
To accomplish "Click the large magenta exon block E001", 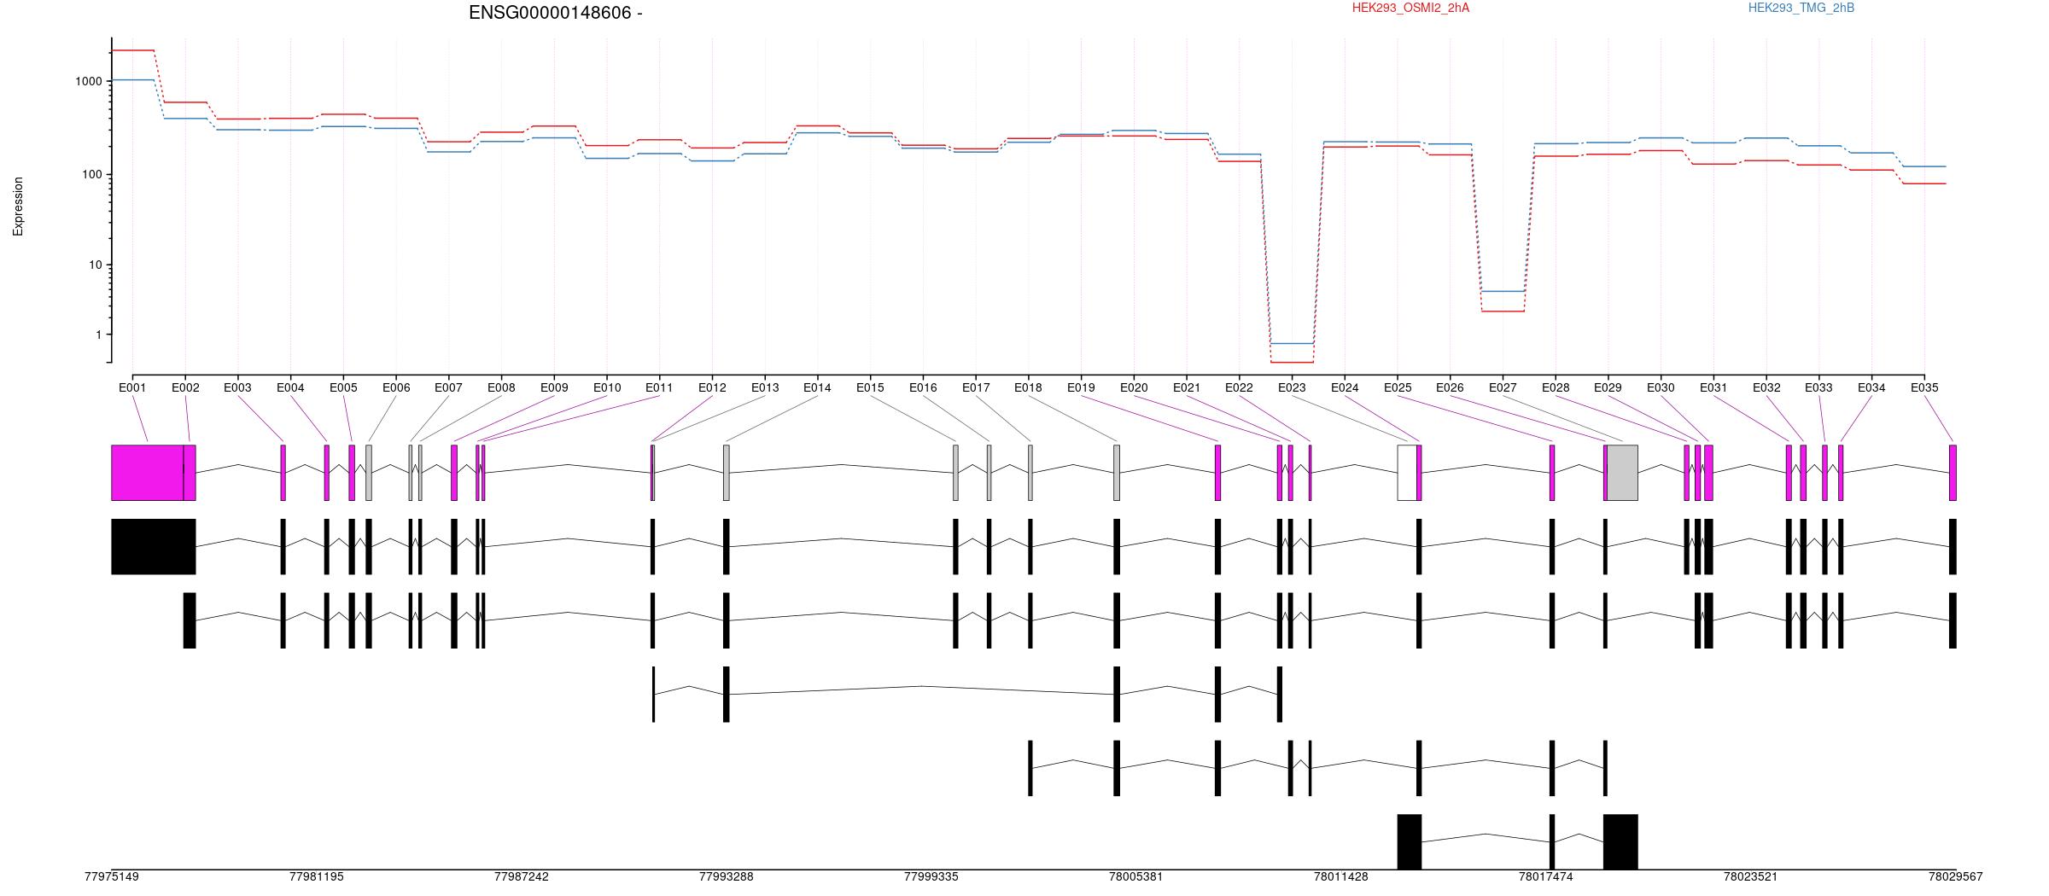I will (x=148, y=473).
